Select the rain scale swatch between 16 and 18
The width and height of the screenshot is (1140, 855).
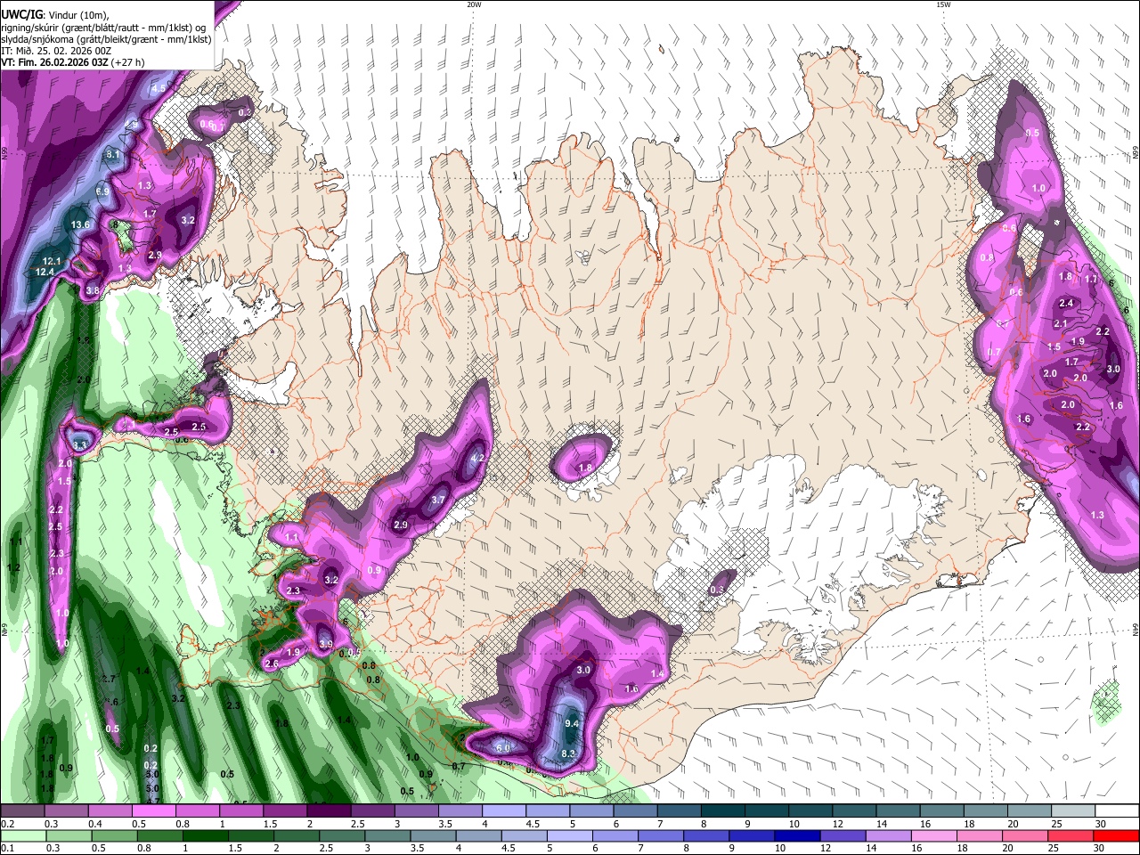point(934,835)
